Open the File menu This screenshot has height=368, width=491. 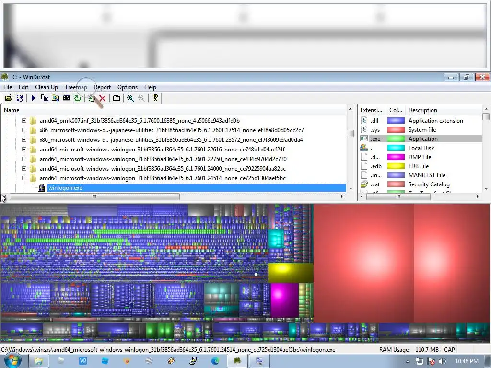point(8,87)
